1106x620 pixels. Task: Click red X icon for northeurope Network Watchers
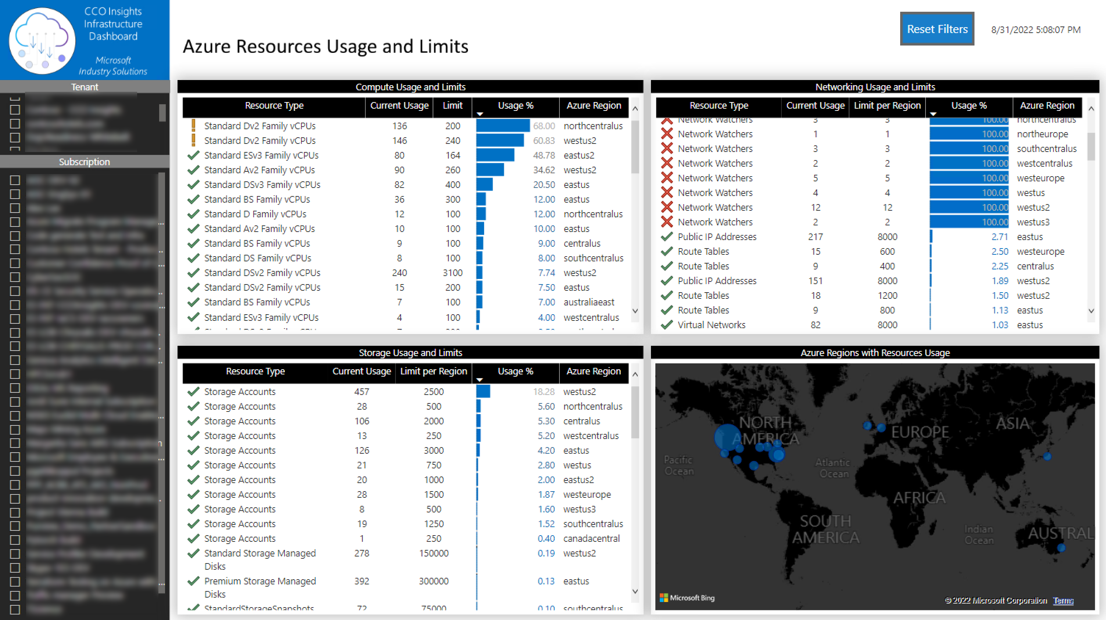click(666, 134)
